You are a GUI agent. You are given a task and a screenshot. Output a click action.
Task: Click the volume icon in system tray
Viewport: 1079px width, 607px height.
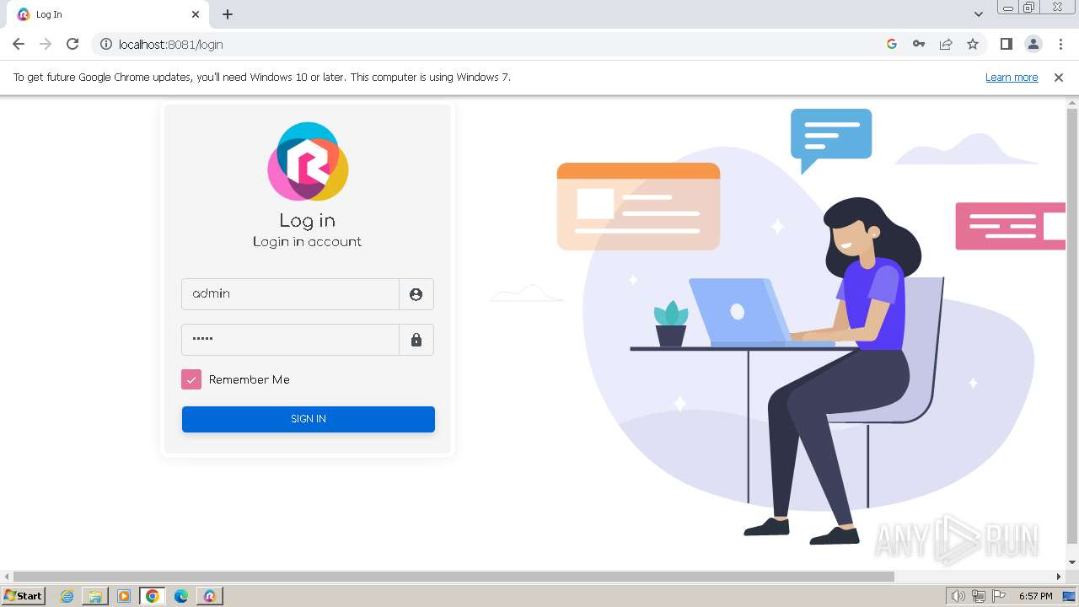[x=958, y=596]
